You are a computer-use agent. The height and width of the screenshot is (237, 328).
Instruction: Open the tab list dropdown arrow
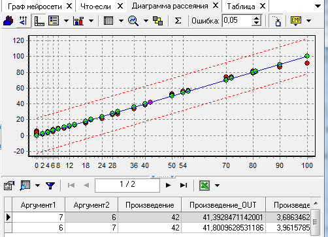pyautogui.click(x=318, y=7)
